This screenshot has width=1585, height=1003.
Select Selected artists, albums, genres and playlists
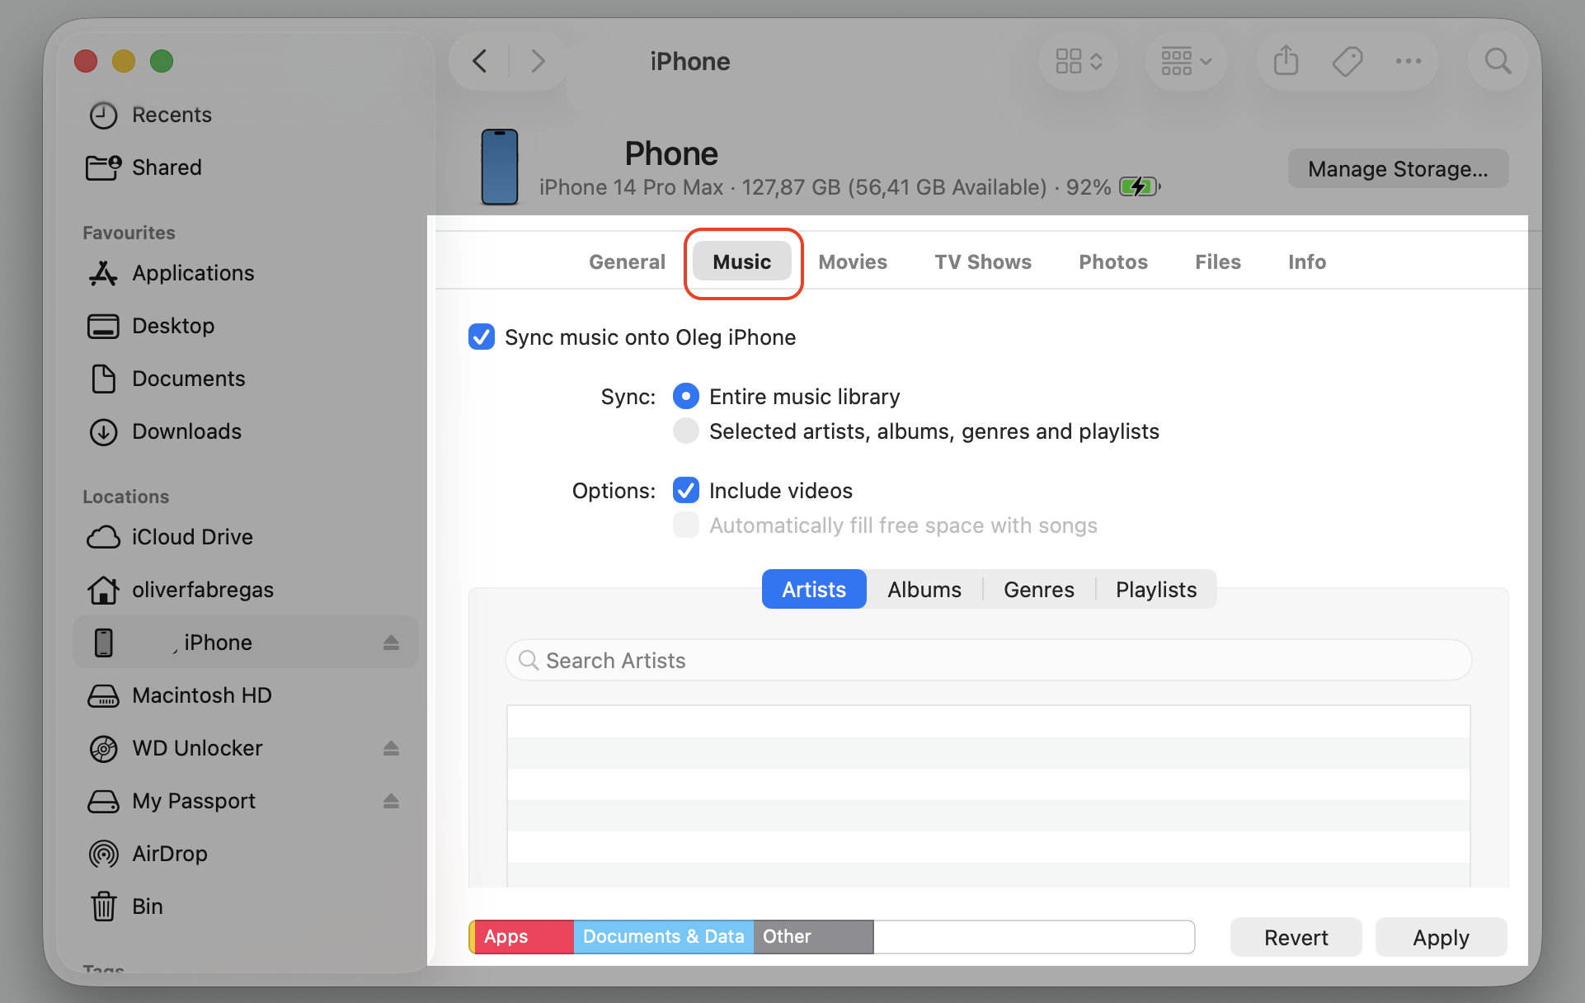click(x=686, y=431)
